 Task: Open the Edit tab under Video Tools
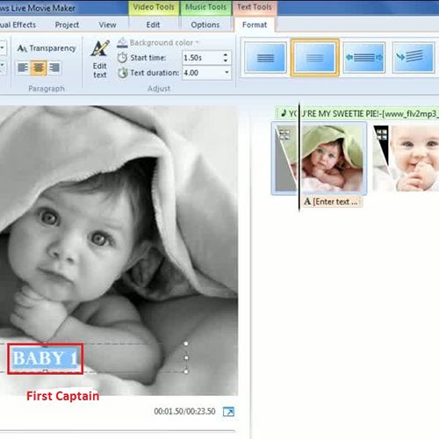153,25
